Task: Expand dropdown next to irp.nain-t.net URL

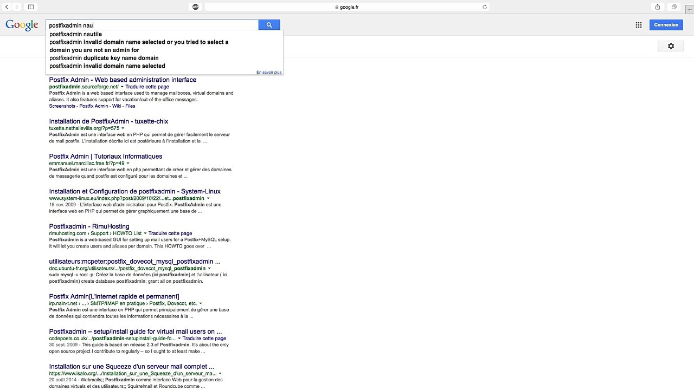Action: (x=201, y=303)
